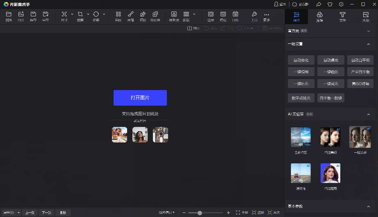Click the 原大 original size icon

click(270, 212)
